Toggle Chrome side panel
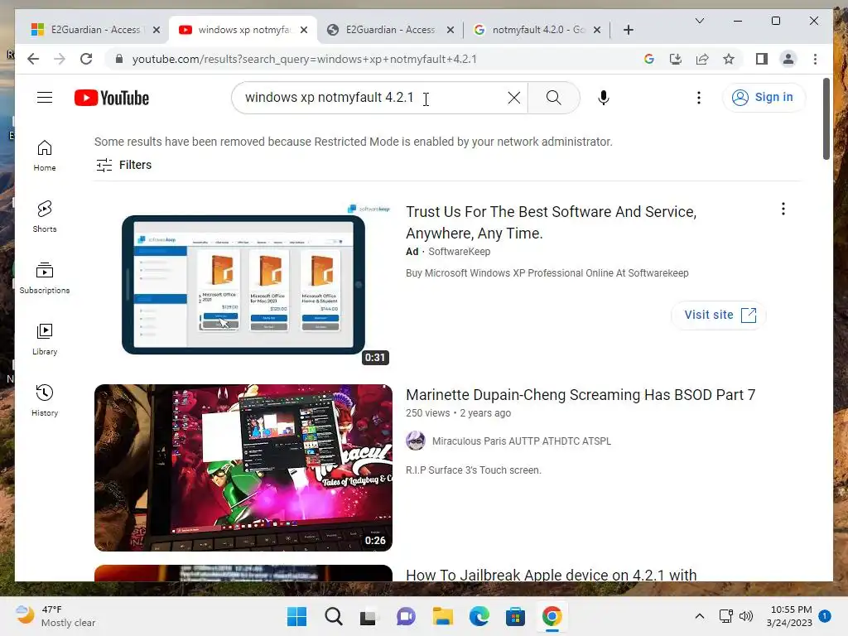 click(x=762, y=59)
